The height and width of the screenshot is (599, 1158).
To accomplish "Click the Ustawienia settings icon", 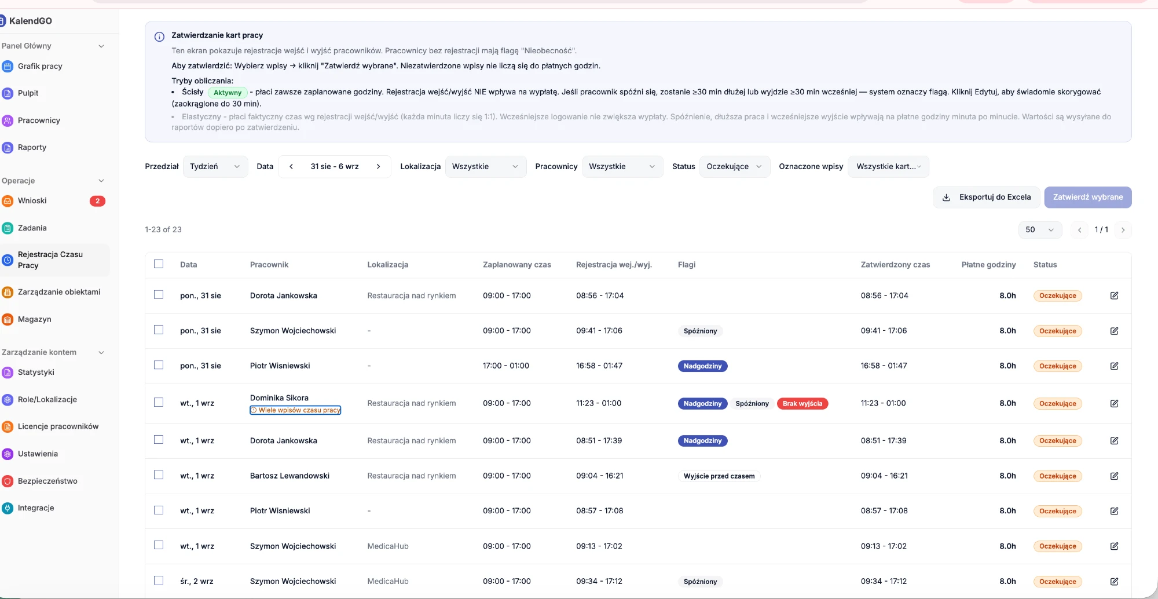I will [8, 454].
